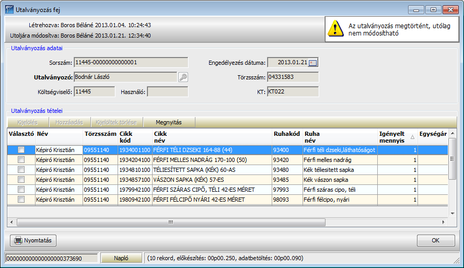Tick checkbox for VÁSZON SAPKA row

tap(21, 180)
